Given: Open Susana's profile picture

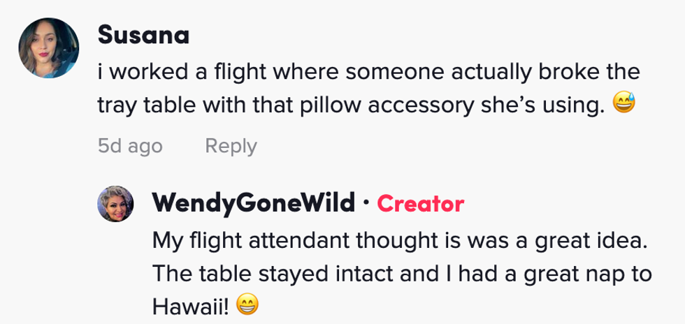Looking at the screenshot, I should [49, 47].
